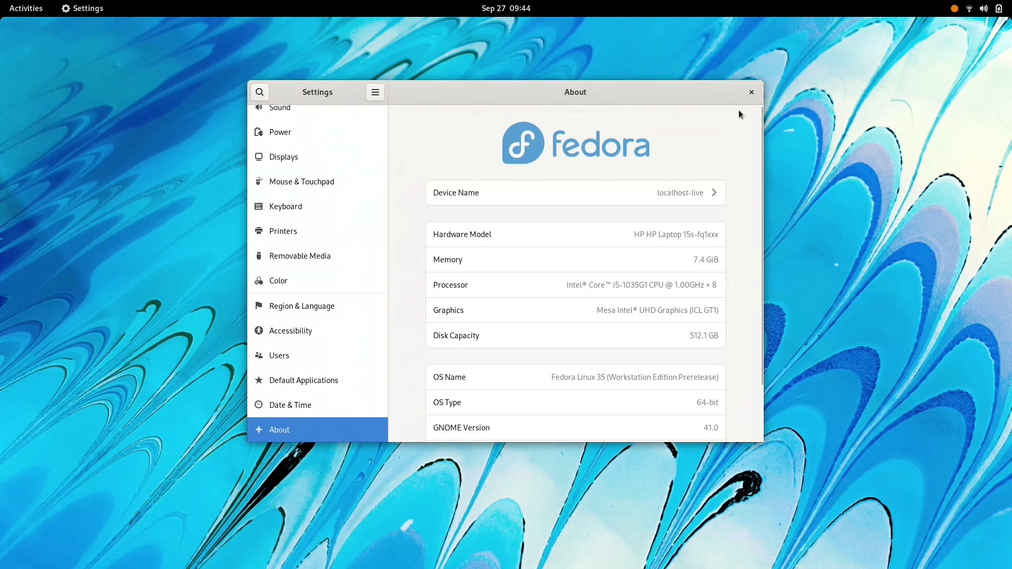Click the About title in header bar
1012x569 pixels.
575,92
